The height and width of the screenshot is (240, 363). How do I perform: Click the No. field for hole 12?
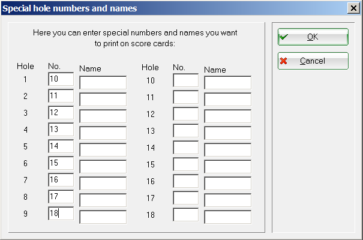185,114
